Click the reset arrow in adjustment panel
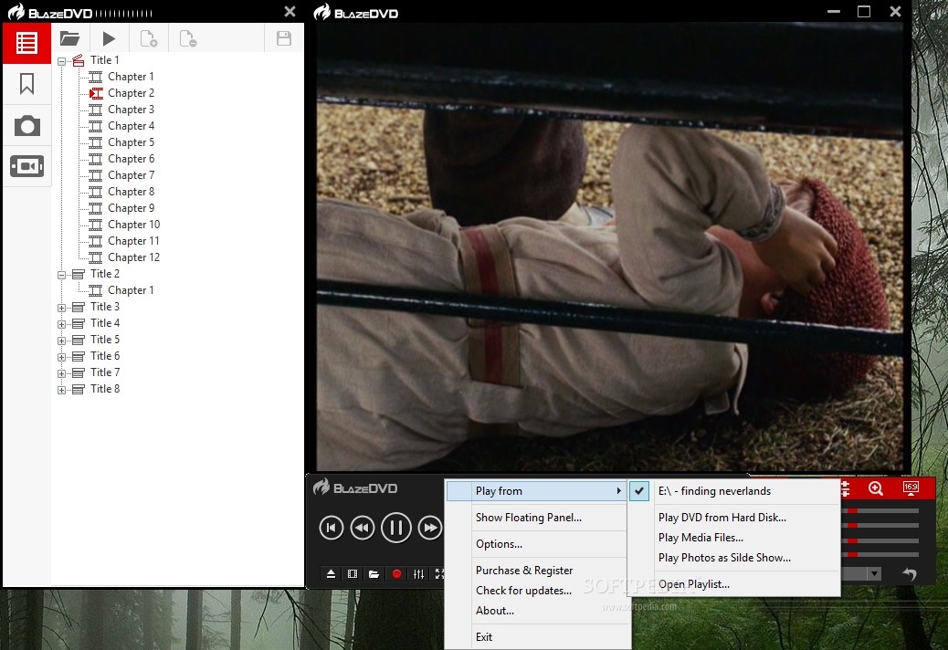948x650 pixels. (x=910, y=574)
